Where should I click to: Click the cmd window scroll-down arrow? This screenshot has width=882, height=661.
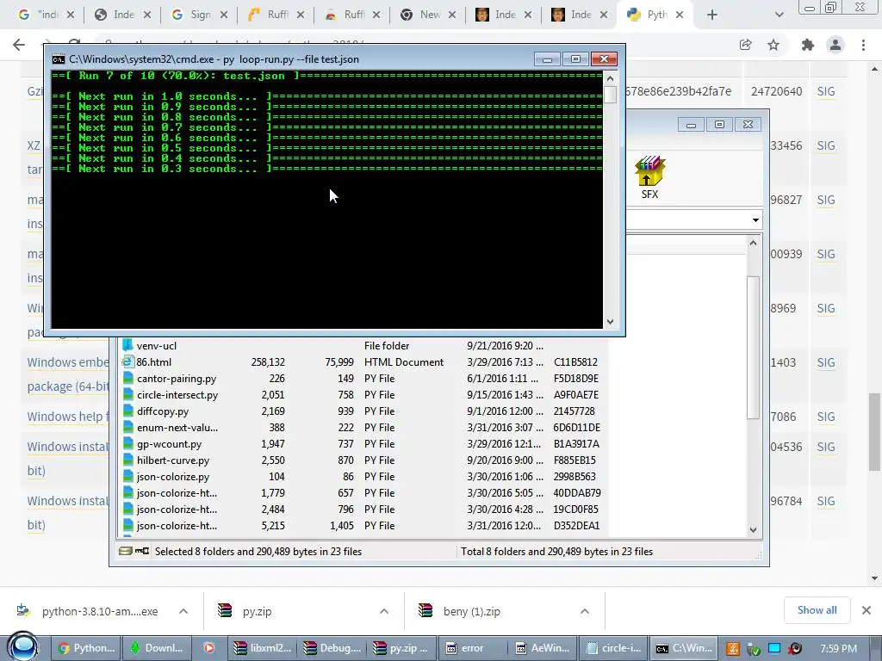point(611,322)
